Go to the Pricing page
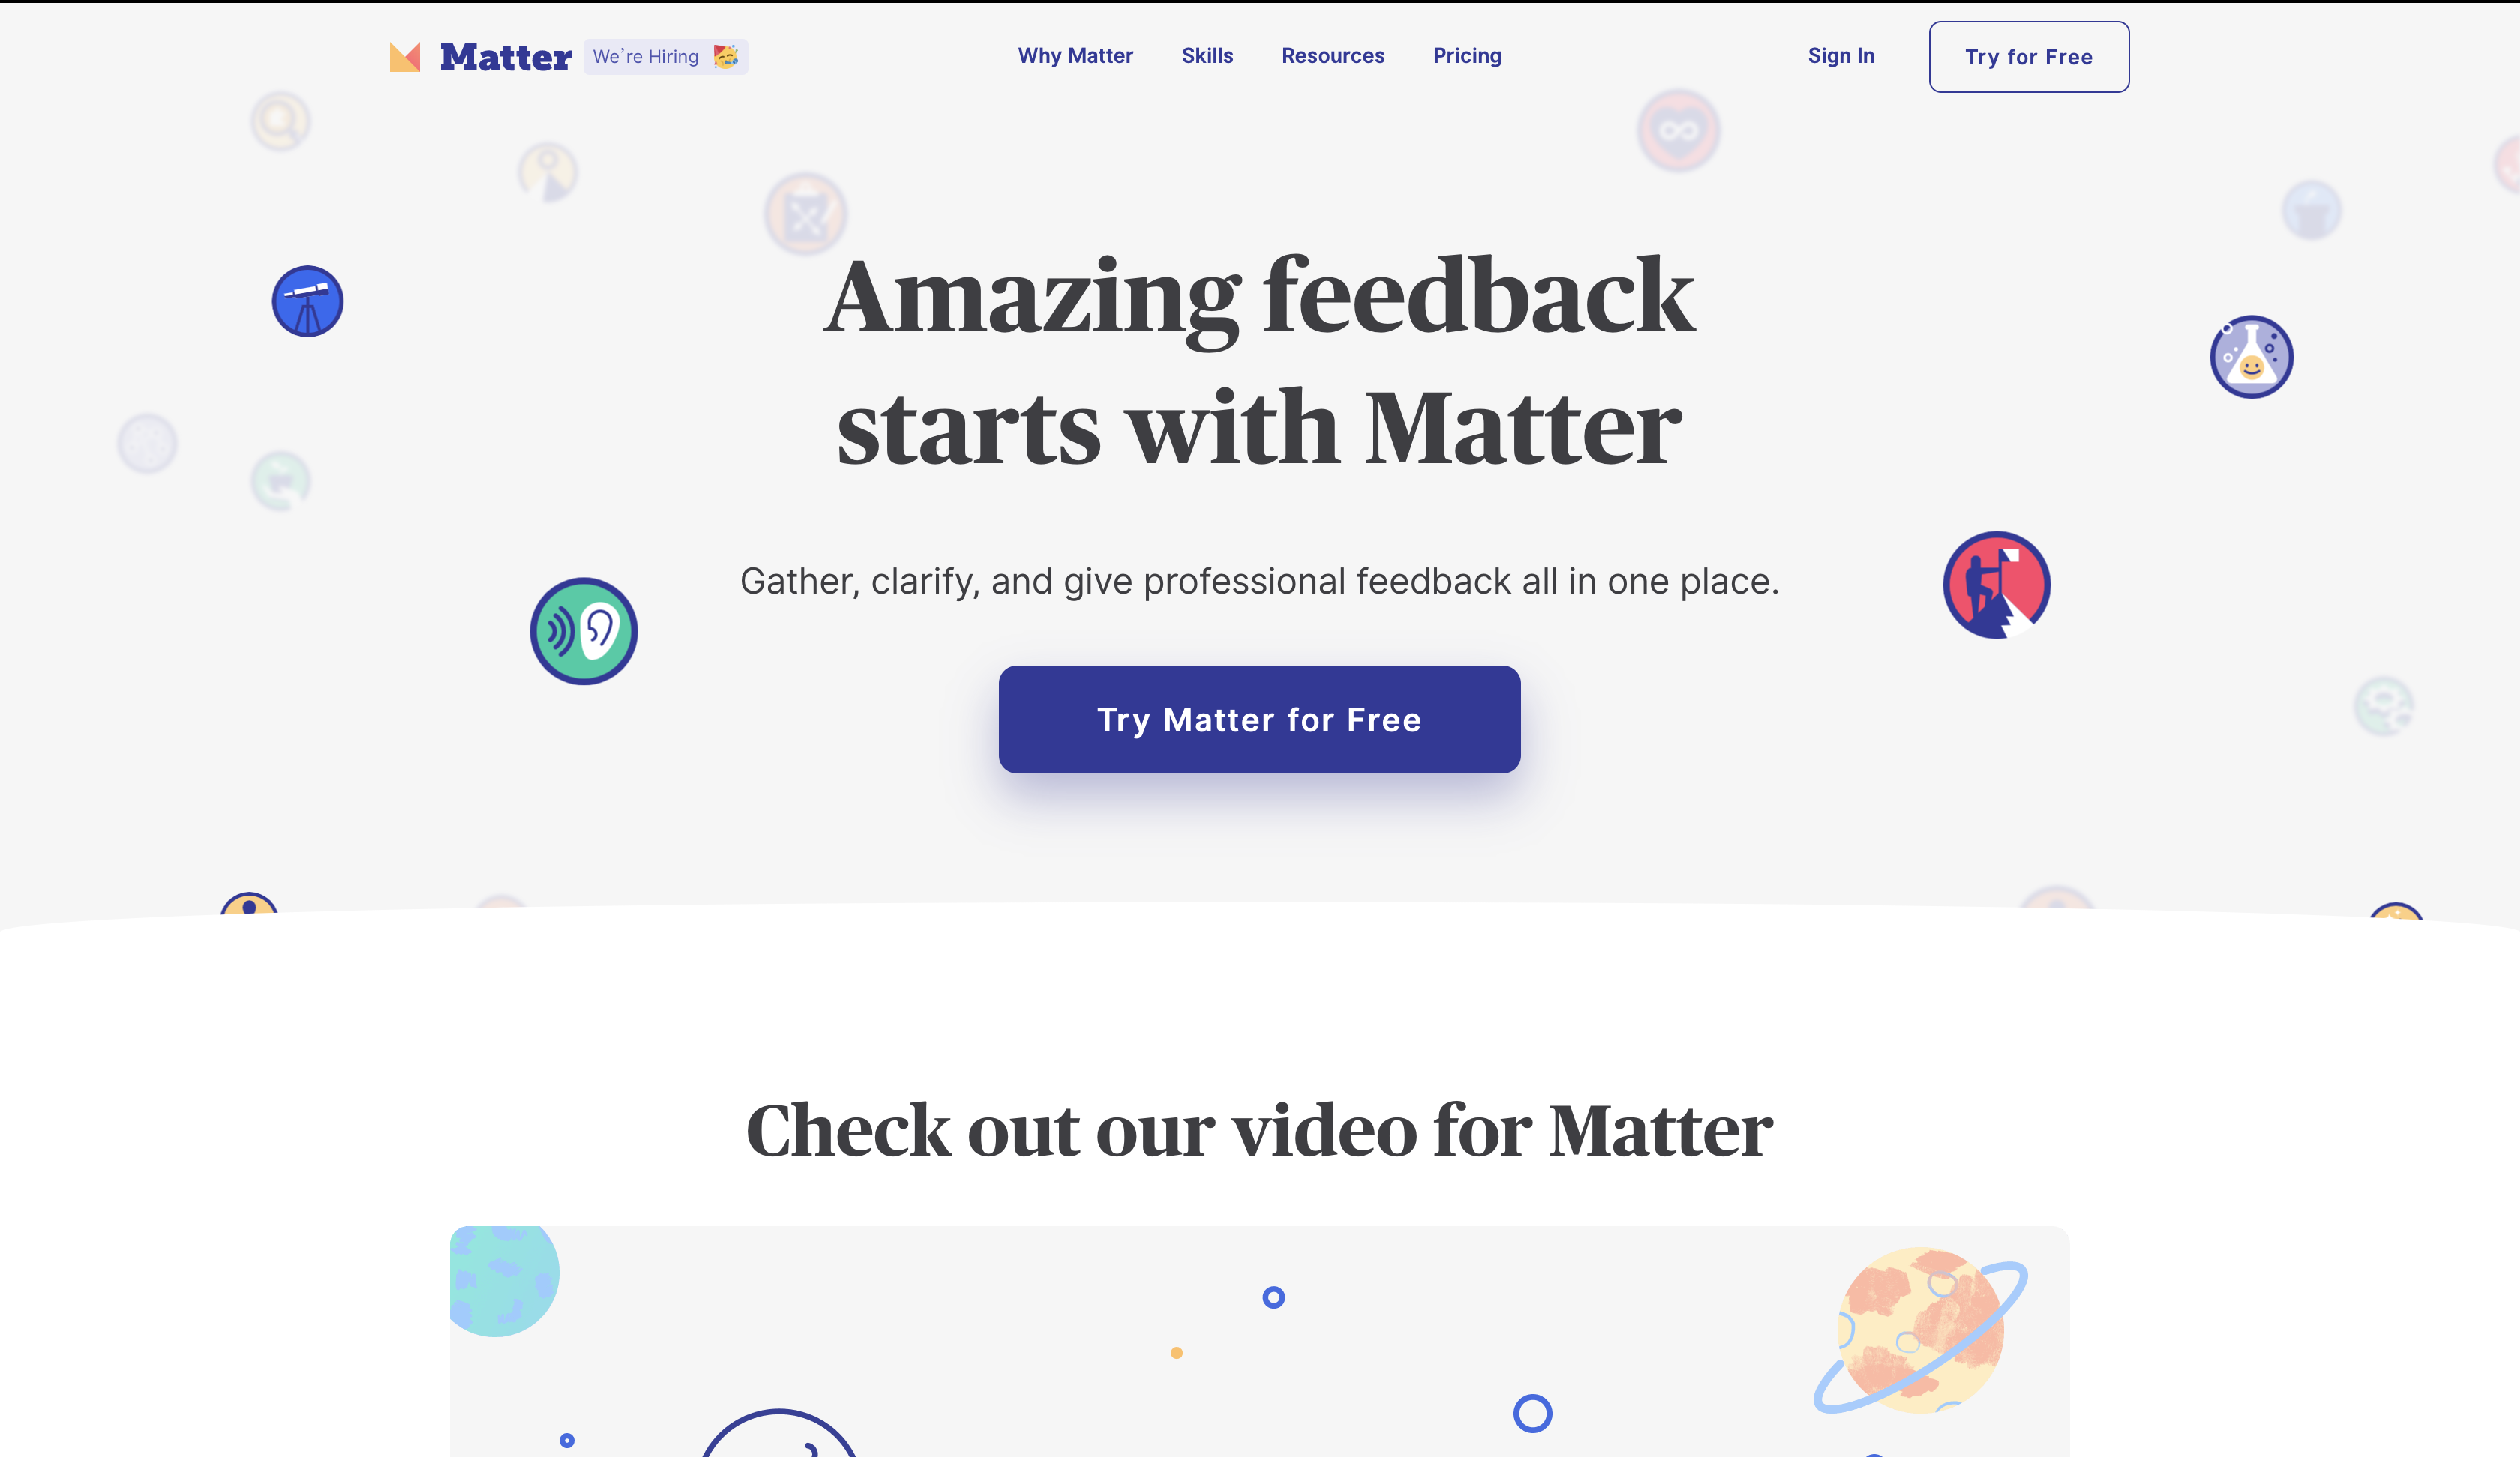Viewport: 2520px width, 1457px height. (1467, 56)
